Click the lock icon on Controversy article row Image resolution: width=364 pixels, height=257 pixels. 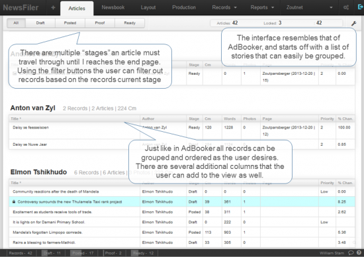[x=14, y=202]
